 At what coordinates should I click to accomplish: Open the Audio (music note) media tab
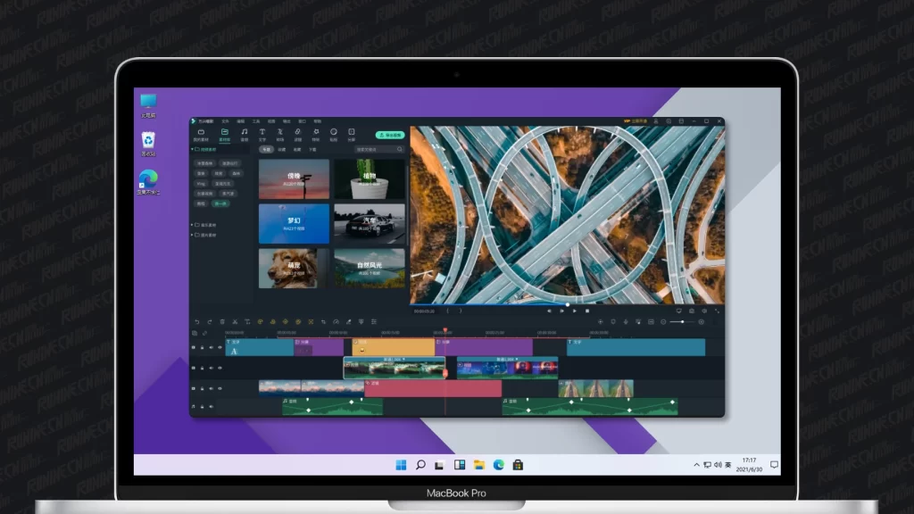pos(244,134)
